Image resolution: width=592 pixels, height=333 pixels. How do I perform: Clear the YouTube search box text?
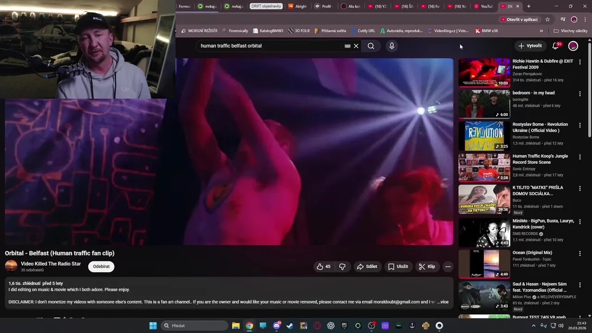[x=356, y=46]
